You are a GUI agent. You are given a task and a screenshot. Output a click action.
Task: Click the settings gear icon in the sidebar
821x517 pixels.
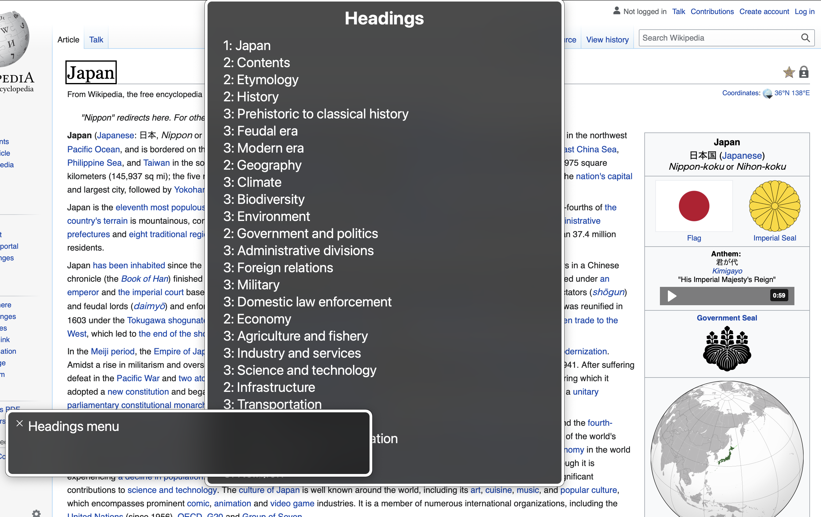(x=36, y=513)
